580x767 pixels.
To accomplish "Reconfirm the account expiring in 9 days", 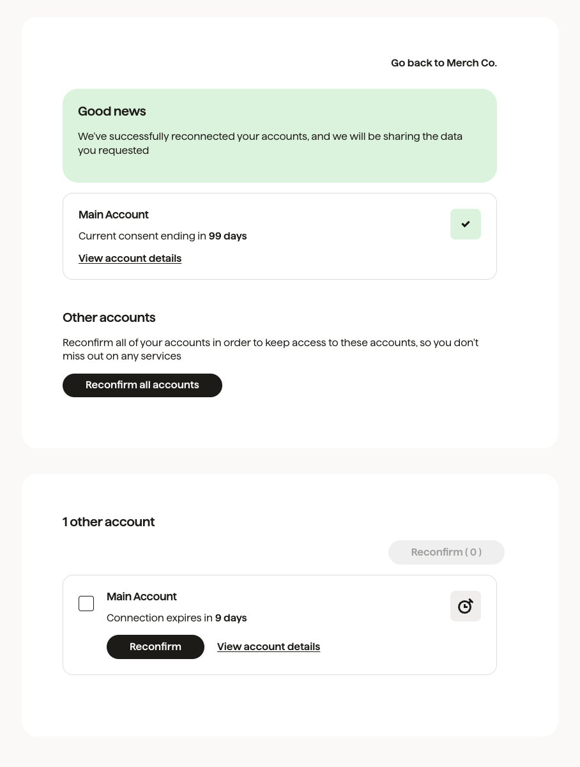I will [x=155, y=647].
